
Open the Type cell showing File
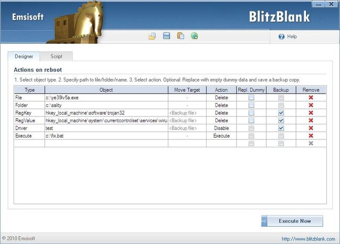click(29, 97)
